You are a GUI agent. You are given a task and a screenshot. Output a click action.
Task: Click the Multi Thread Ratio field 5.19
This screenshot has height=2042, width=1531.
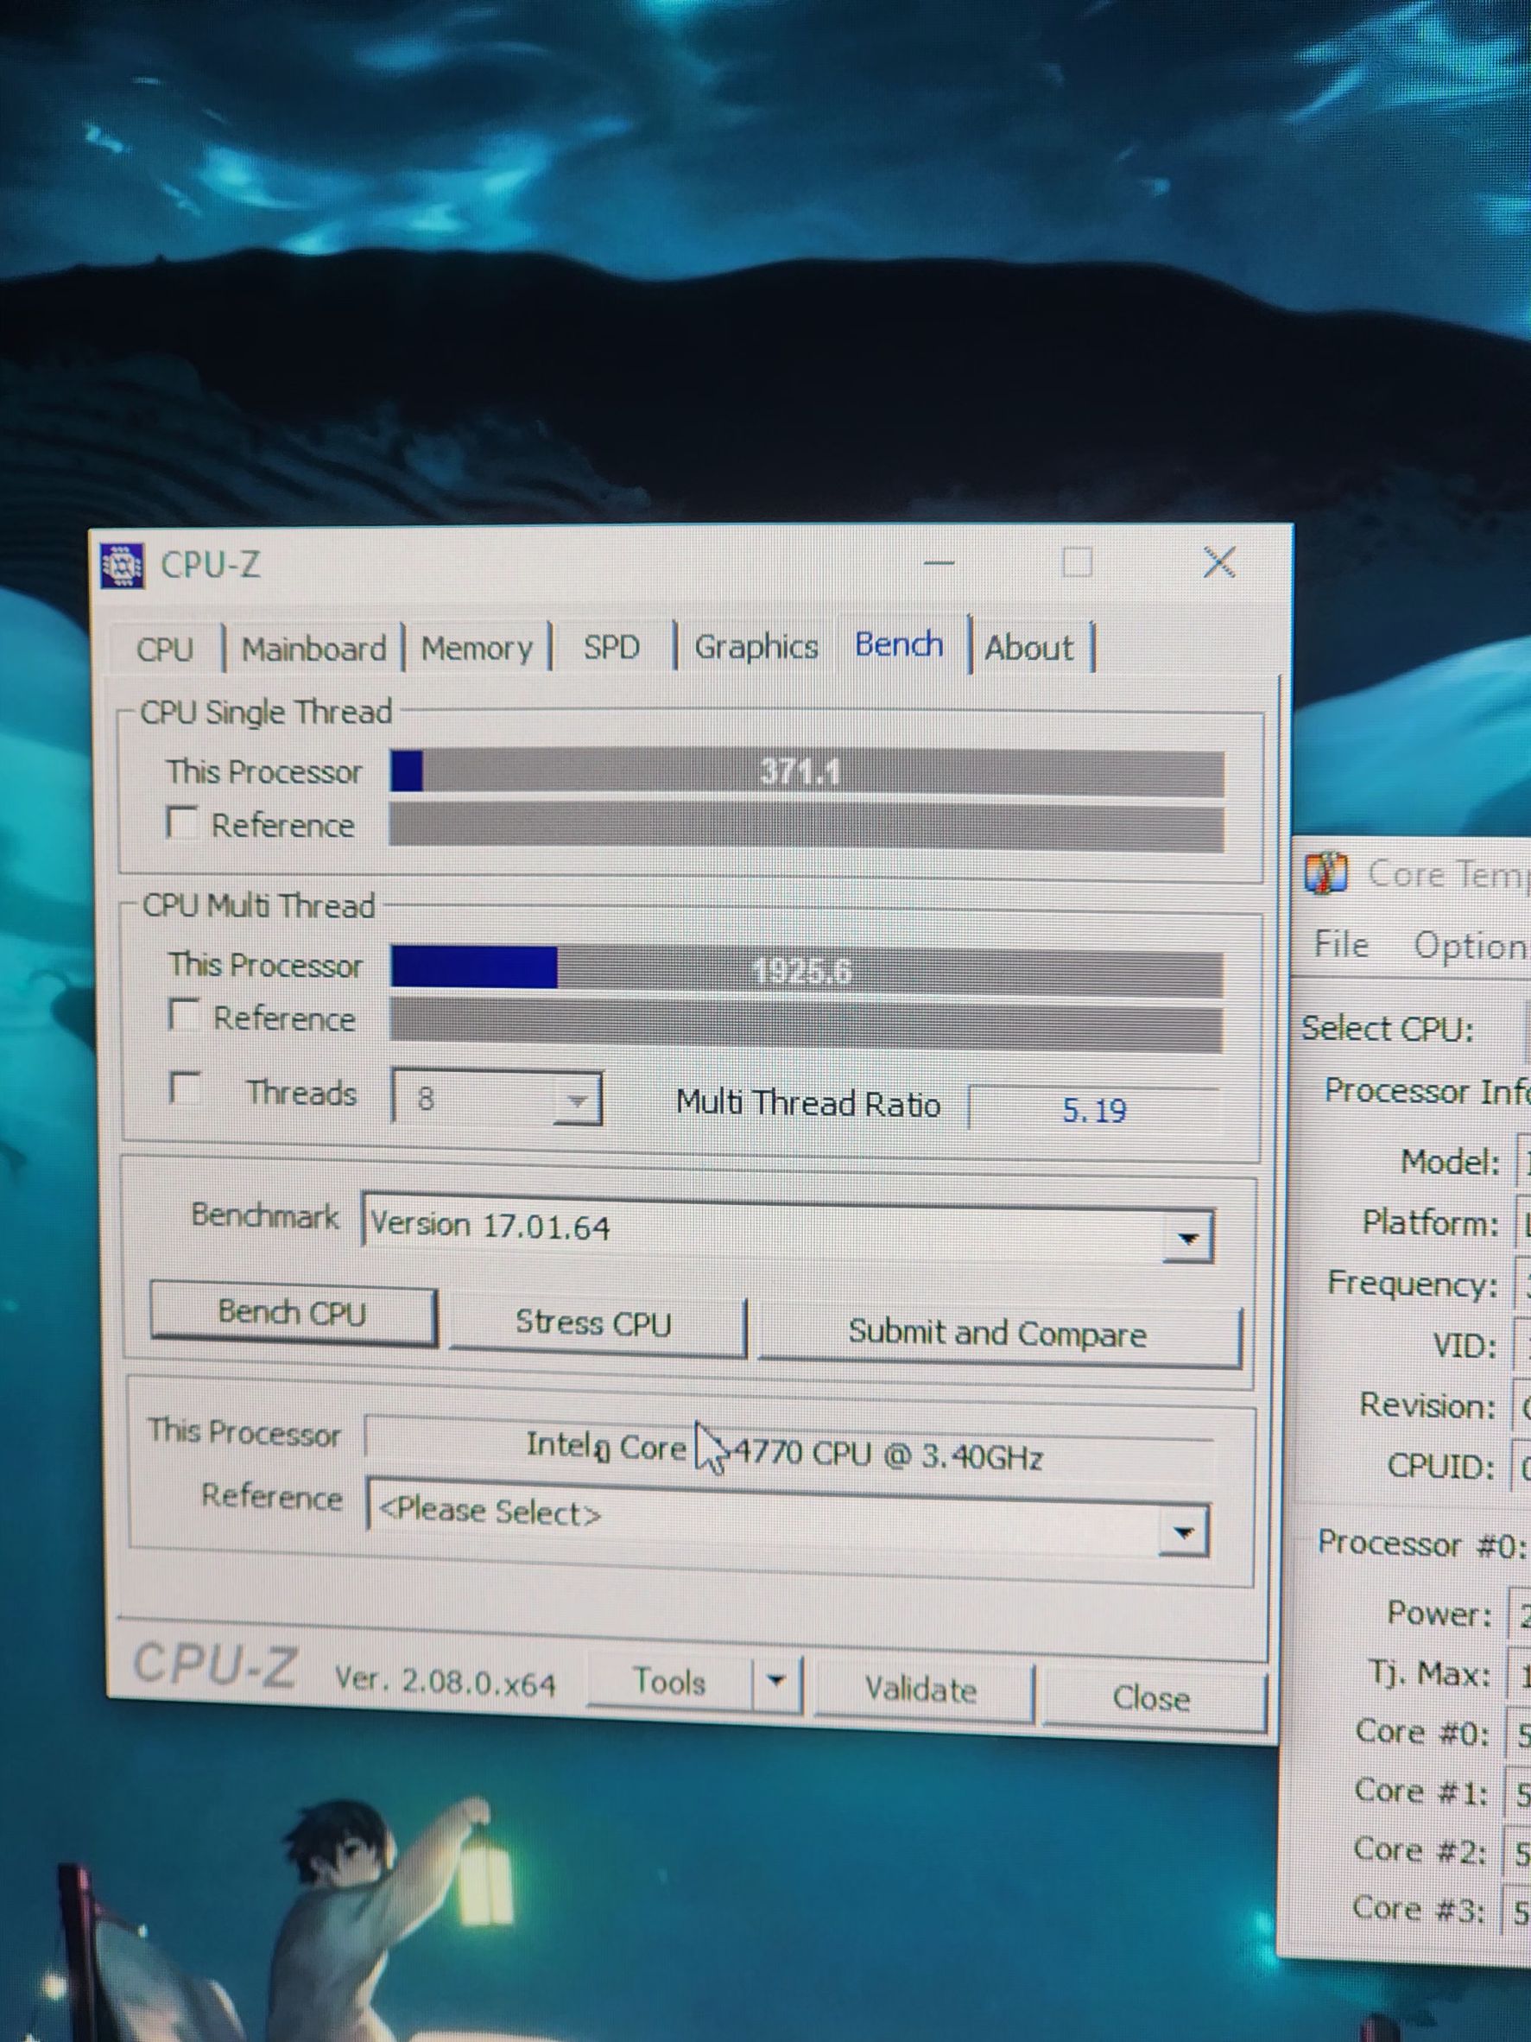click(x=1096, y=1109)
